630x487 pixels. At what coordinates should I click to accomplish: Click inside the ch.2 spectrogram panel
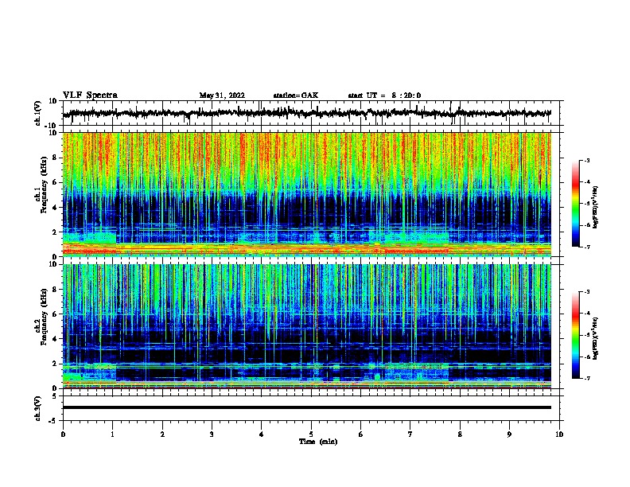pos(307,326)
